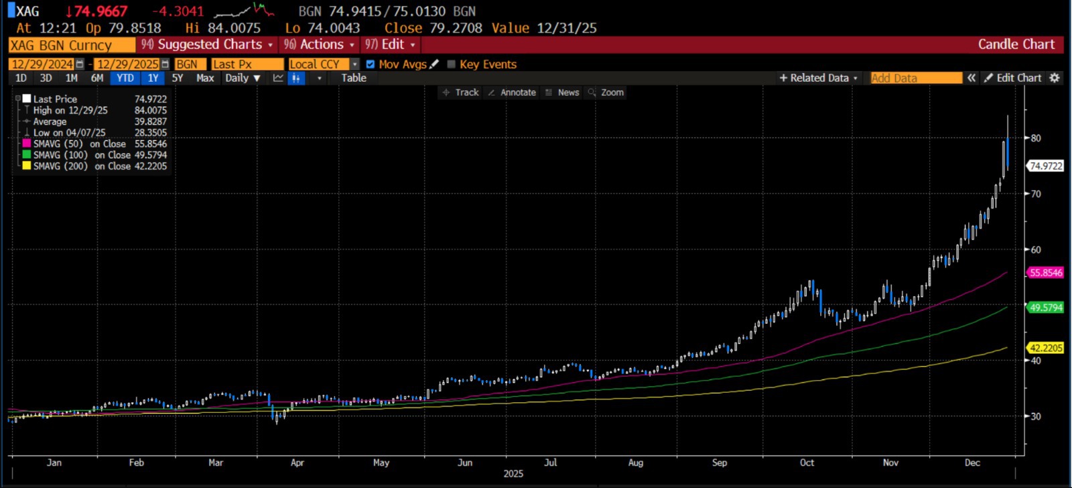The image size is (1072, 488).
Task: Activate the Zoom magnifier tool
Action: click(606, 93)
